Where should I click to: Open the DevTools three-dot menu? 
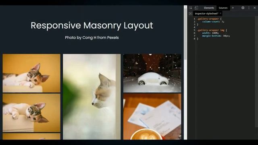click(249, 8)
